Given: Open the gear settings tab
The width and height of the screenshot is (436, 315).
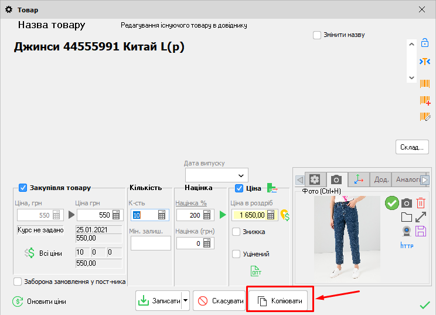Looking at the screenshot, I should (315, 179).
